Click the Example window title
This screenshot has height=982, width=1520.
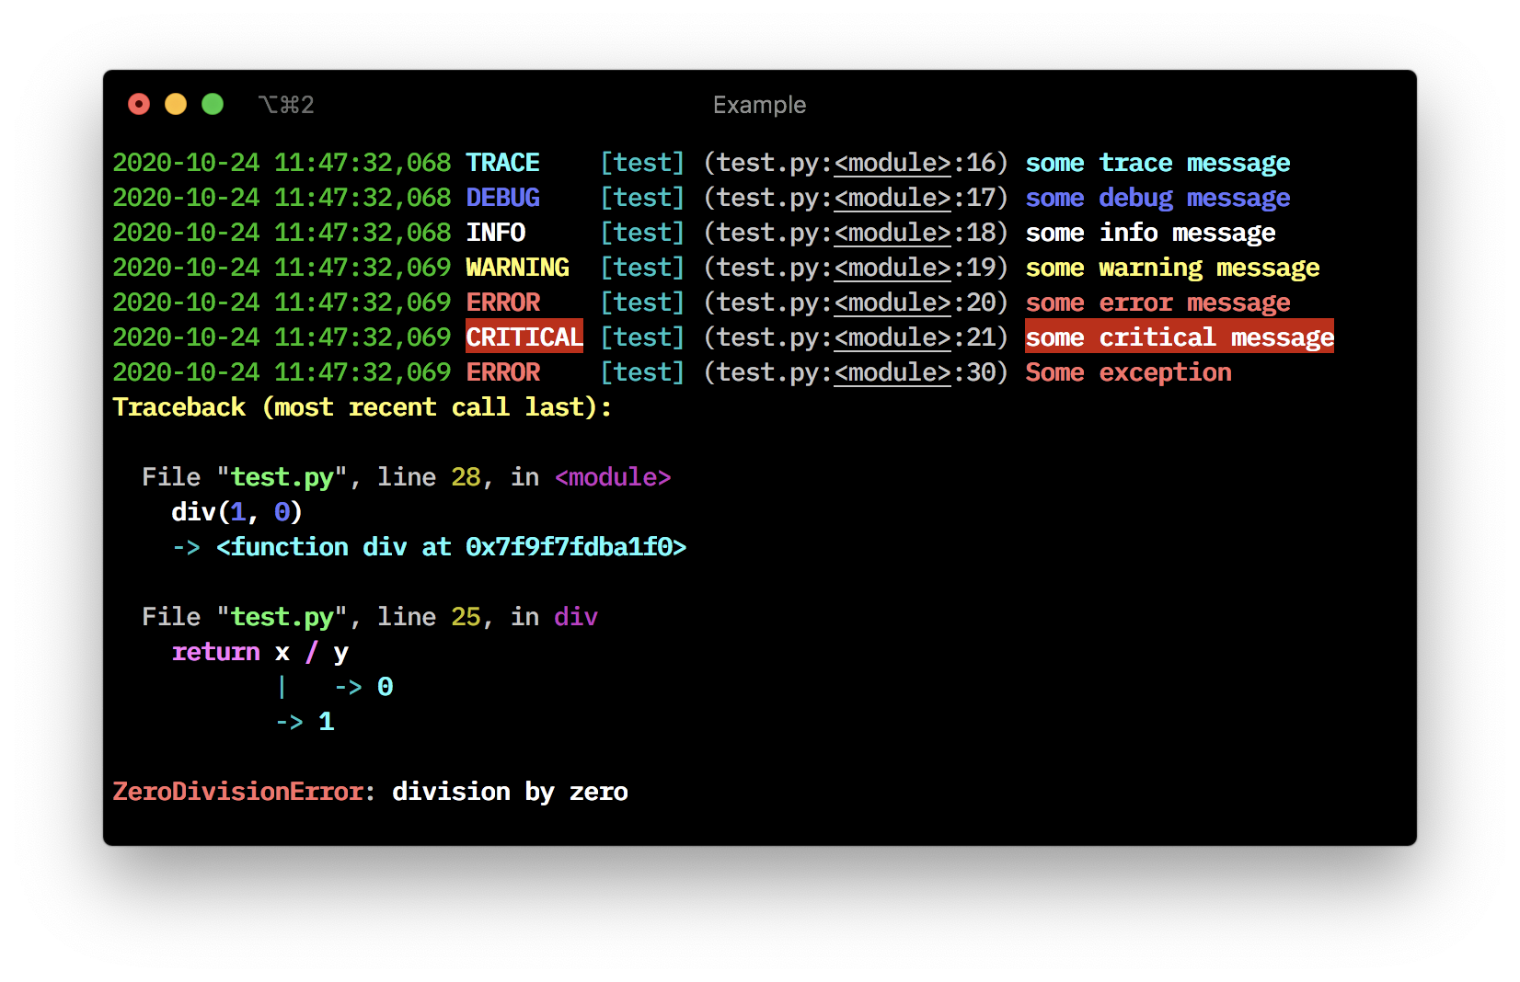[759, 105]
